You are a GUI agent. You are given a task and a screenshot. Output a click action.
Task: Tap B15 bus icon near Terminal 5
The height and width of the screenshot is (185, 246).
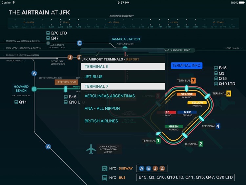point(216,68)
